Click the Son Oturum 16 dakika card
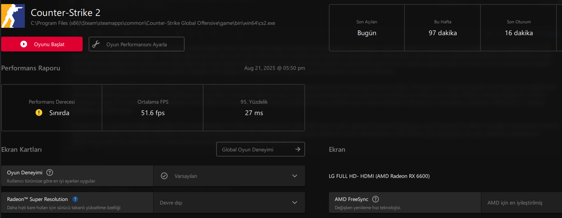The height and width of the screenshot is (218, 562). (519, 28)
